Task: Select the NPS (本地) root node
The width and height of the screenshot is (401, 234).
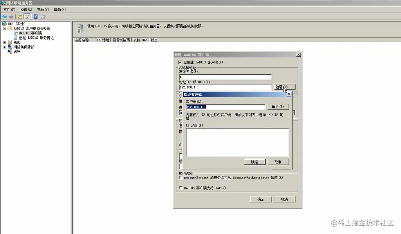Action: tap(16, 24)
